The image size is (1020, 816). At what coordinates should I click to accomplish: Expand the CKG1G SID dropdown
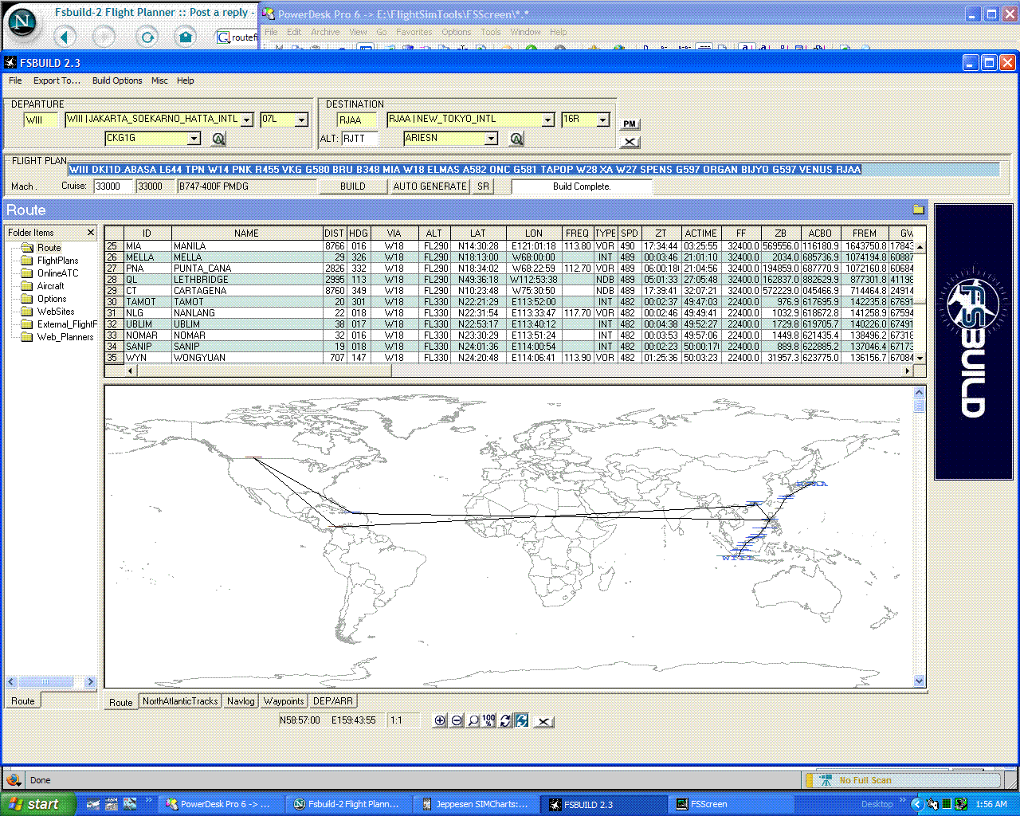[194, 139]
